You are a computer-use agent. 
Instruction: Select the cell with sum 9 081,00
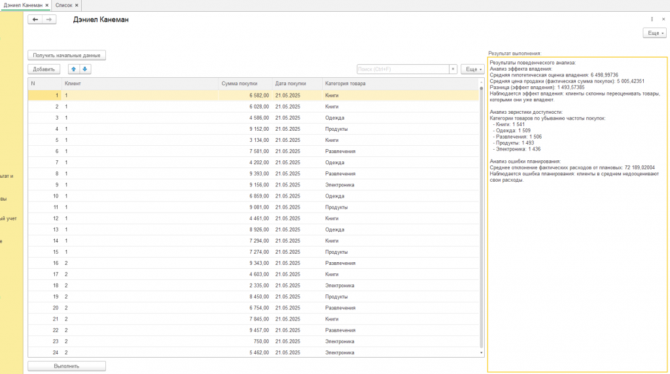click(245, 207)
